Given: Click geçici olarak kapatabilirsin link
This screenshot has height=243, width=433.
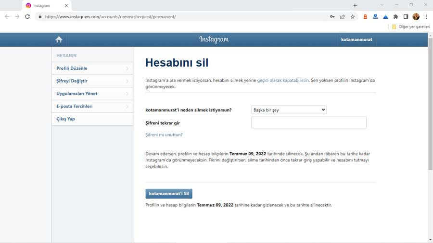Looking at the screenshot, I should coord(283,81).
